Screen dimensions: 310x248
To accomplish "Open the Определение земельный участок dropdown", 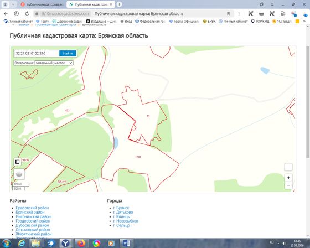I will pyautogui.click(x=54, y=63).
